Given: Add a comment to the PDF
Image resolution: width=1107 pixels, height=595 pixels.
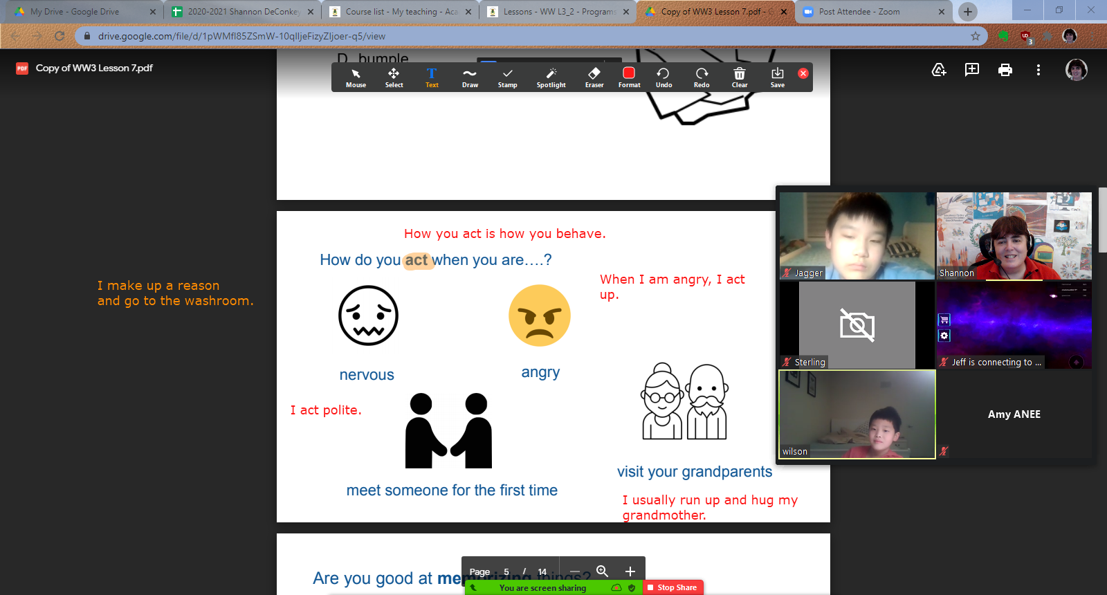Looking at the screenshot, I should [972, 69].
